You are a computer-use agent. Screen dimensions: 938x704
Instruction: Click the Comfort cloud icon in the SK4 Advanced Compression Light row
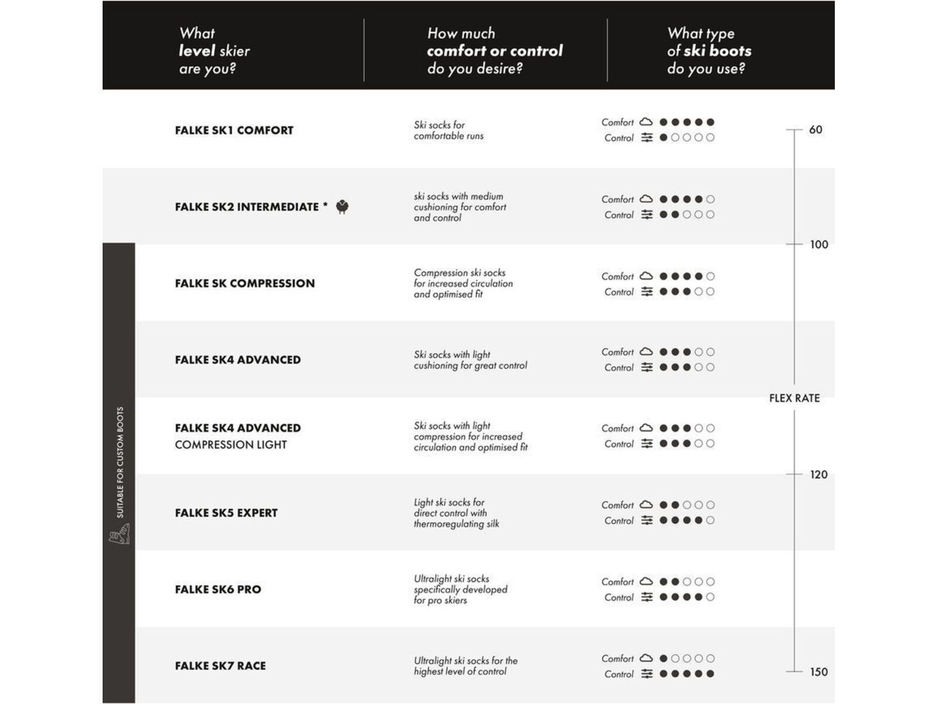pos(645,428)
